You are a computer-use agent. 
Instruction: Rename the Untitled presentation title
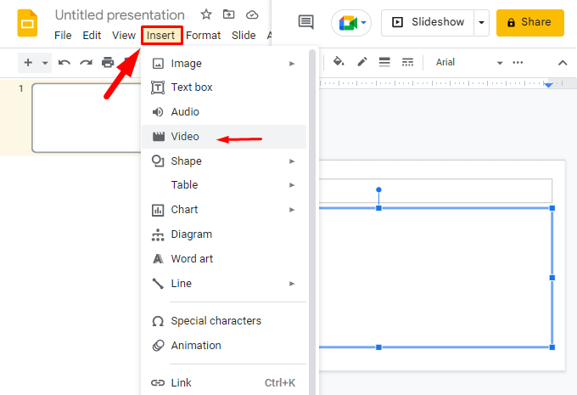(x=120, y=15)
